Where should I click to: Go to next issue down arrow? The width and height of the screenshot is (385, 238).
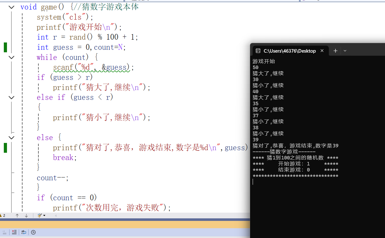click(x=26, y=215)
